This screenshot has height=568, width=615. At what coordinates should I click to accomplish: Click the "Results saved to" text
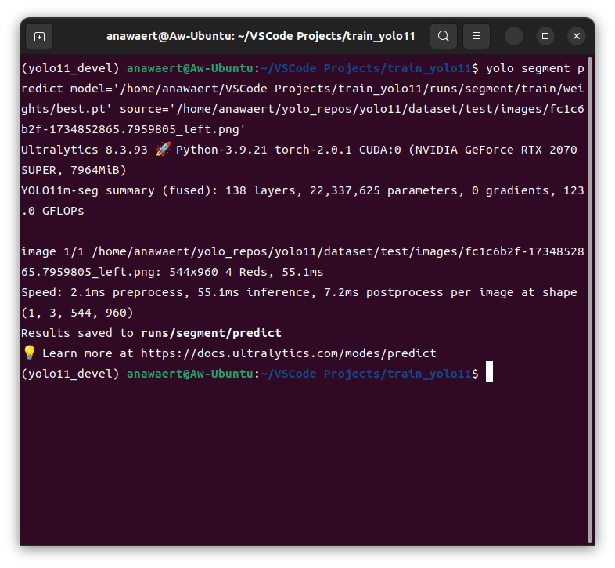coord(77,333)
